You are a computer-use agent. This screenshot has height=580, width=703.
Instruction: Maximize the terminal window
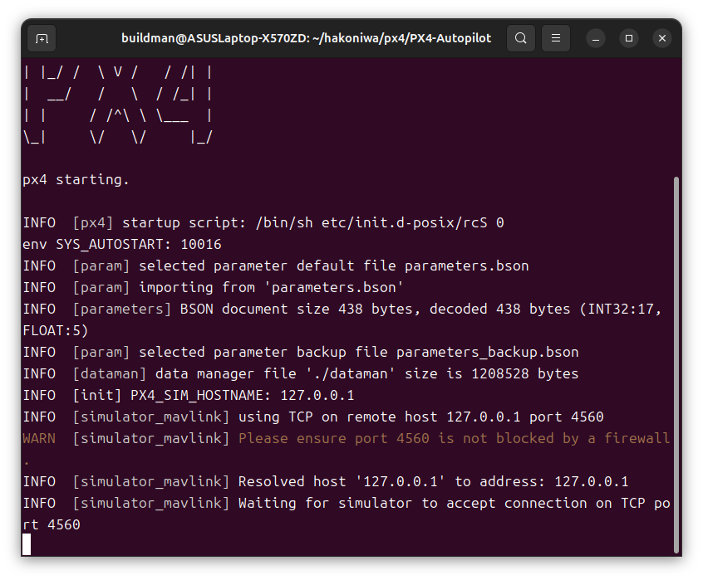coord(628,38)
